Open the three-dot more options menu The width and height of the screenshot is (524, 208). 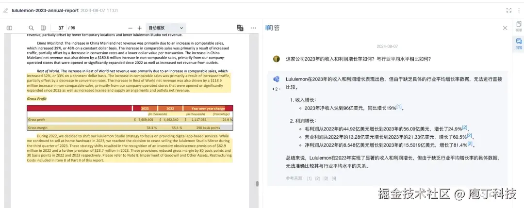click(253, 28)
